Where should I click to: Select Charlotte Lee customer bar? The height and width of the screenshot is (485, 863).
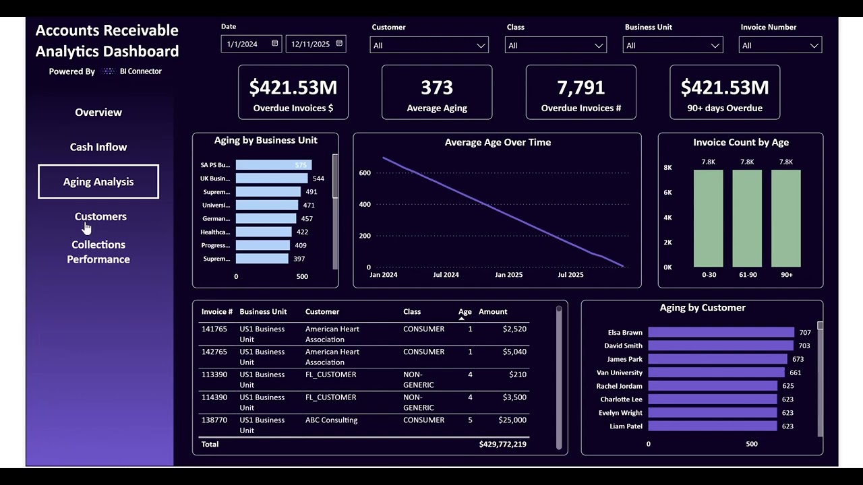coord(713,399)
